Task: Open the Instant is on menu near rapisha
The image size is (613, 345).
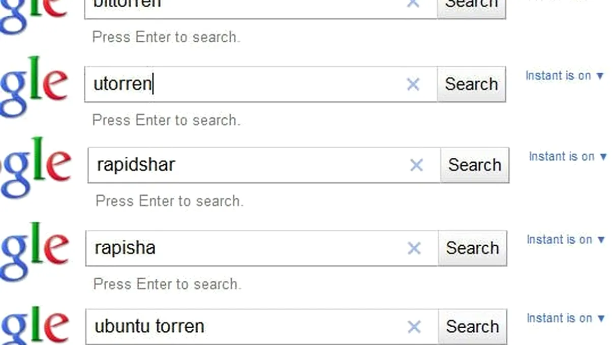Action: coord(566,240)
